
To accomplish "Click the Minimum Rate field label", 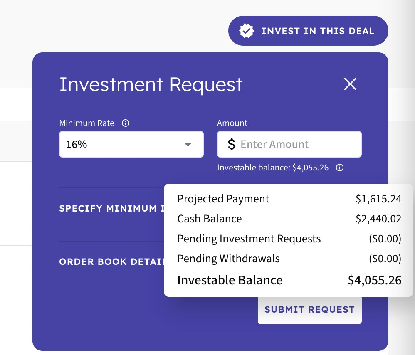I will point(87,123).
